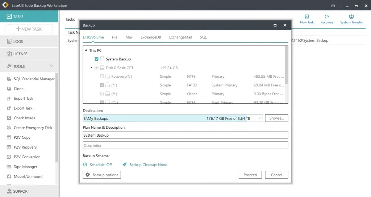The image size is (371, 197).
Task: Open P2V Copy tool
Action: [x=19, y=137]
